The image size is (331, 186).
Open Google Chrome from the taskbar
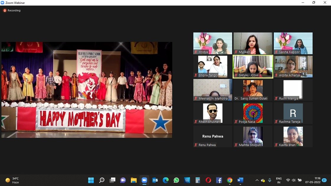click(x=230, y=180)
